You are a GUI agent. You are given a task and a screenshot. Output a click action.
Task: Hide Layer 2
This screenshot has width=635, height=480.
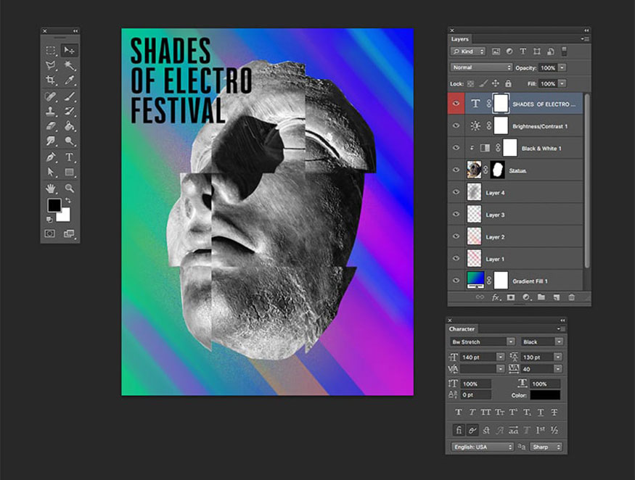point(456,236)
